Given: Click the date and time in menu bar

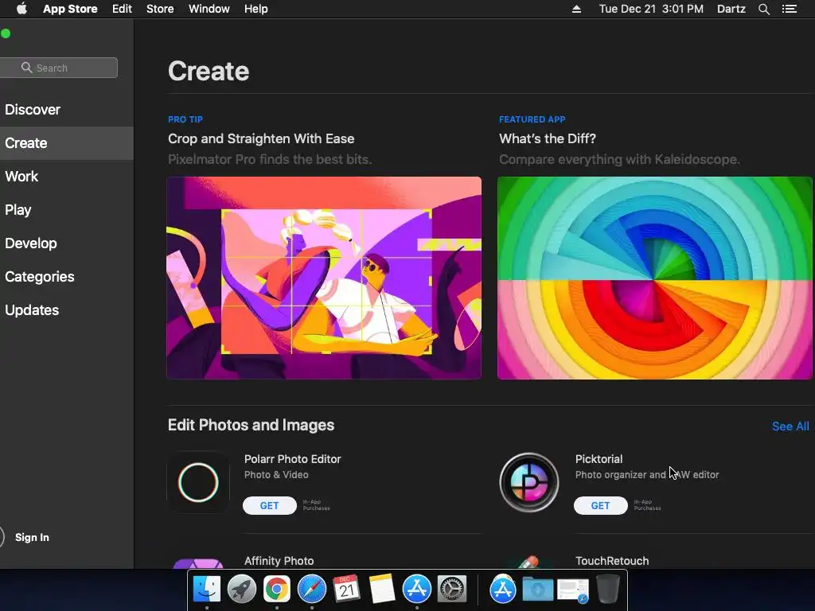Looking at the screenshot, I should tap(651, 9).
